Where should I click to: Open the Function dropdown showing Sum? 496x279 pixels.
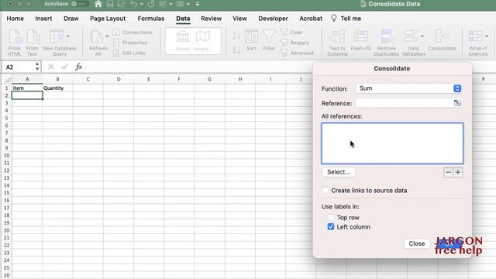tap(408, 88)
